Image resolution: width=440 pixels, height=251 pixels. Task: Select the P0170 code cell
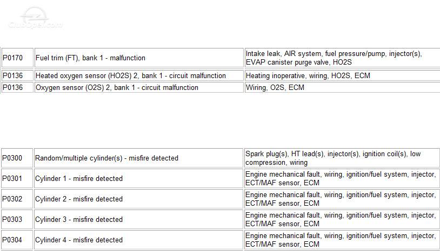(17, 58)
